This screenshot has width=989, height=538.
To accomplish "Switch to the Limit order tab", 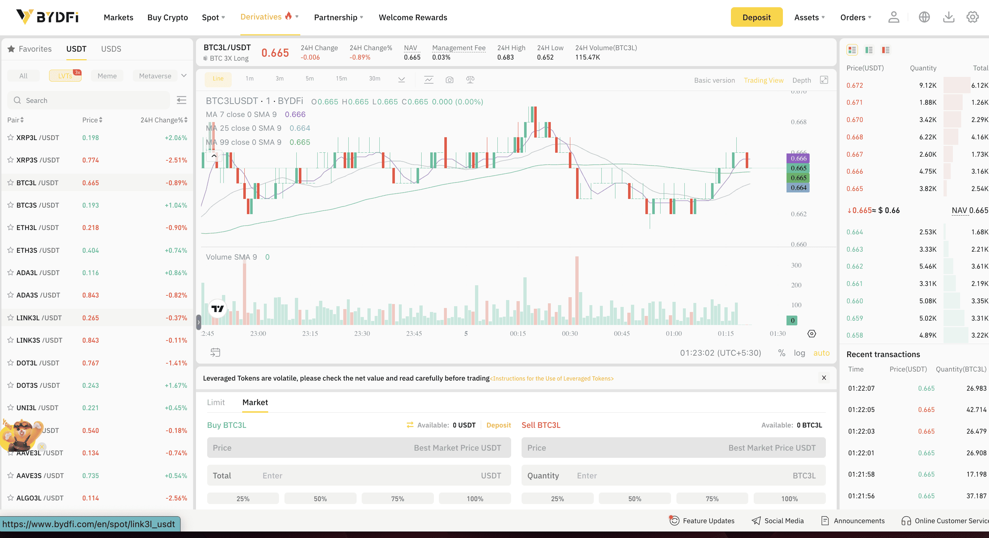I will 215,402.
